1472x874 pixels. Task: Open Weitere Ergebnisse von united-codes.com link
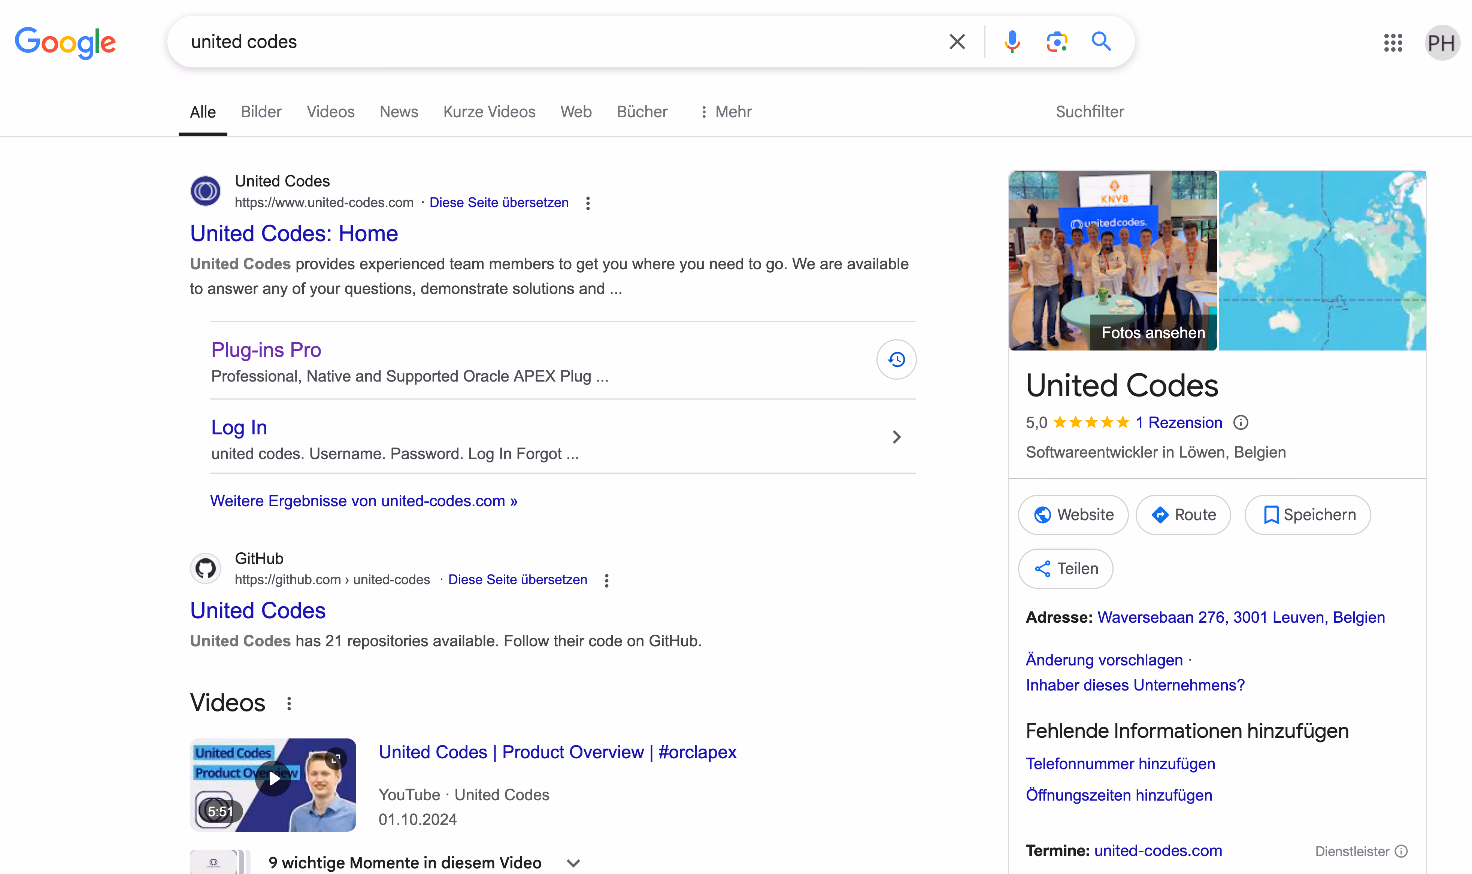tap(363, 501)
